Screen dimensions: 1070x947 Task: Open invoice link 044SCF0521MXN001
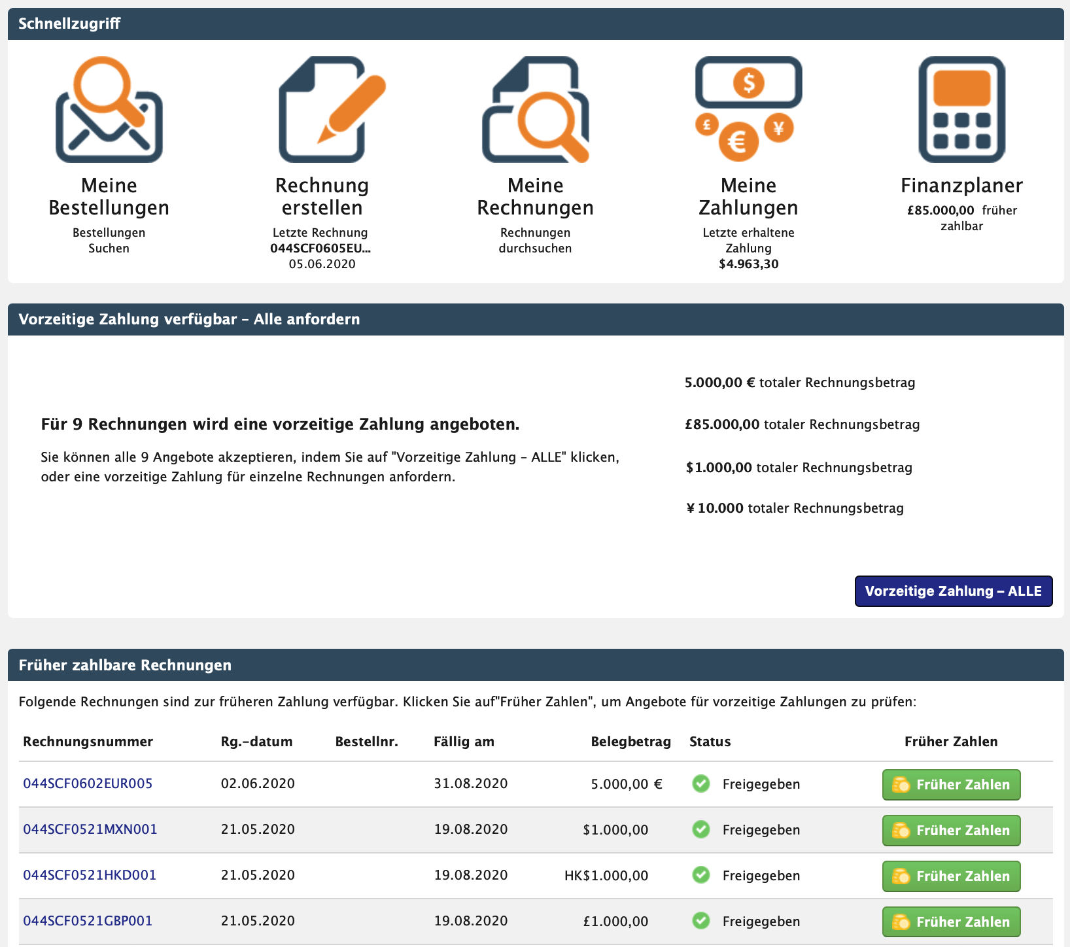(90, 829)
